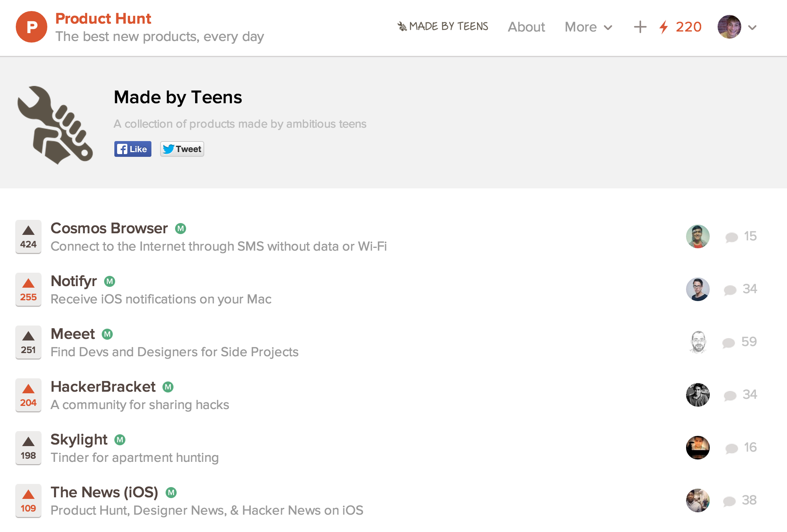
Task: Open comments bubble for Skylight
Action: point(731,448)
